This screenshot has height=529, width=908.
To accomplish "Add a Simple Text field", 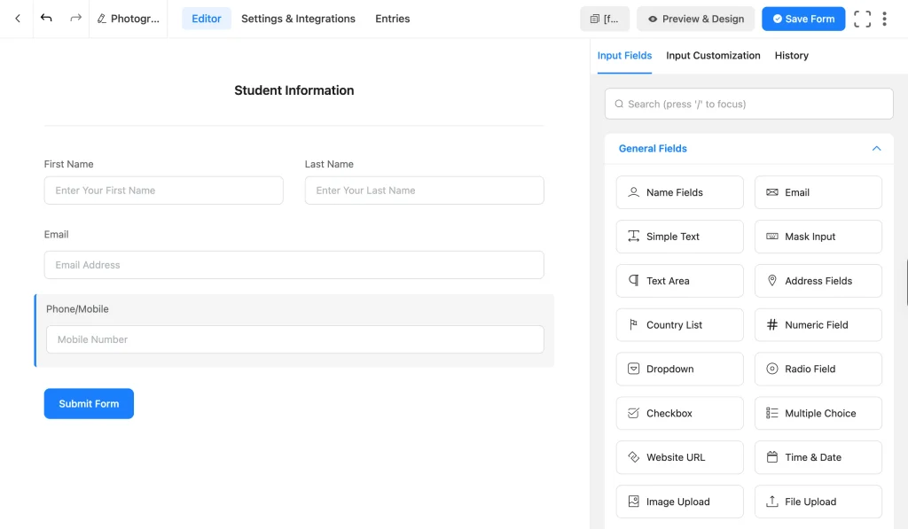I will point(679,236).
